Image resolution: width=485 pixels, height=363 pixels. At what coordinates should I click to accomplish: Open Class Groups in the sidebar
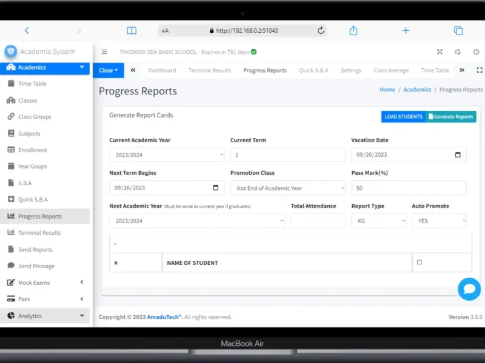(x=45, y=117)
